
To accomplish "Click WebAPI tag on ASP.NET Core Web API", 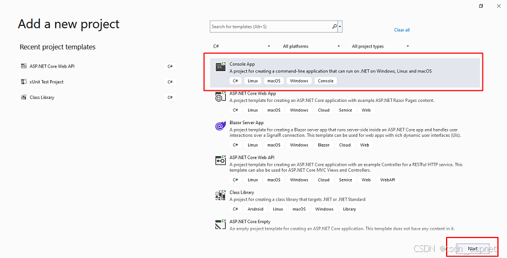I will [x=387, y=180].
